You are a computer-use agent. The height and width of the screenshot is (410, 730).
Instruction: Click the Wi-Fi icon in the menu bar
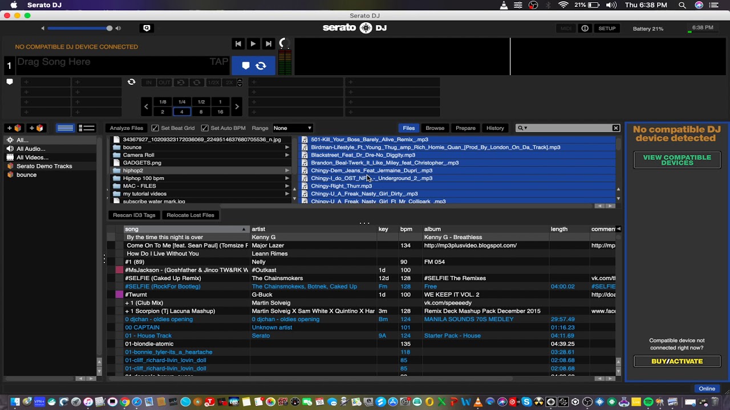563,5
